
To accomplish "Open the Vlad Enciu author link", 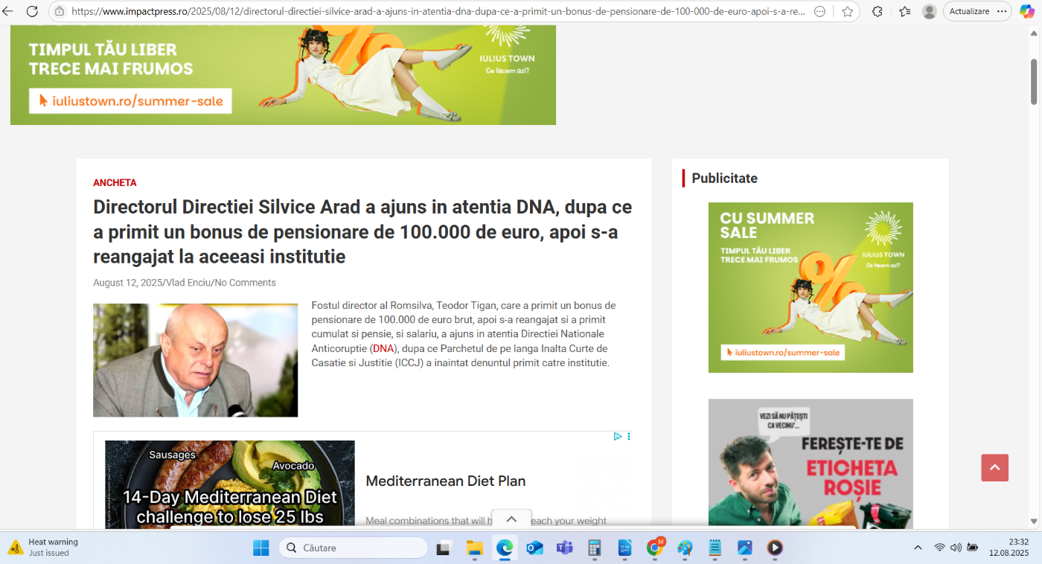I will 188,283.
